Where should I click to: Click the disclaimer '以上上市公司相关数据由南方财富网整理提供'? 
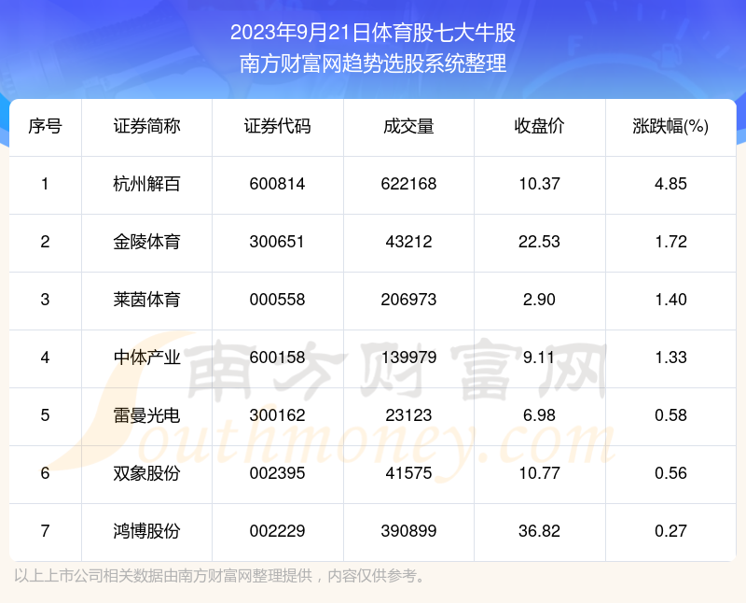point(163,576)
